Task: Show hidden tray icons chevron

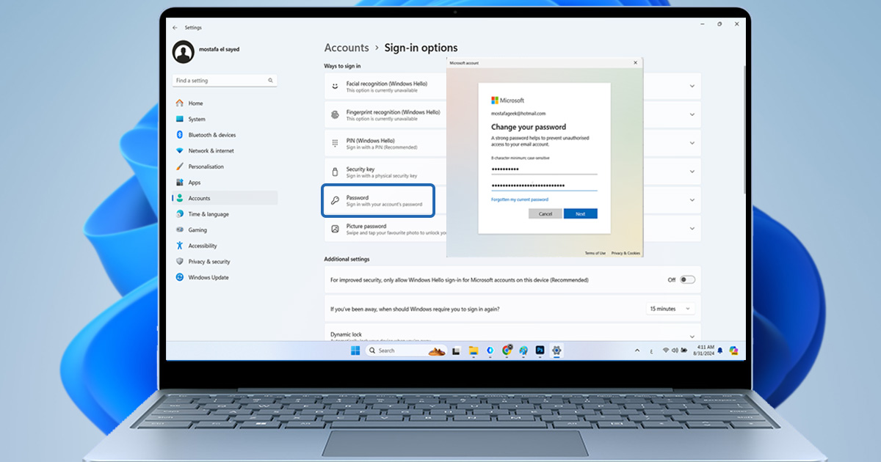Action: click(x=637, y=351)
